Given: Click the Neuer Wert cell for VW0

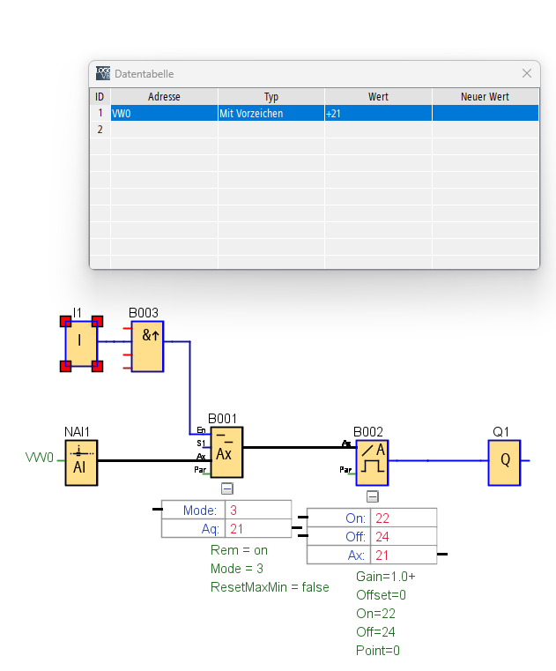Looking at the screenshot, I should click(485, 114).
